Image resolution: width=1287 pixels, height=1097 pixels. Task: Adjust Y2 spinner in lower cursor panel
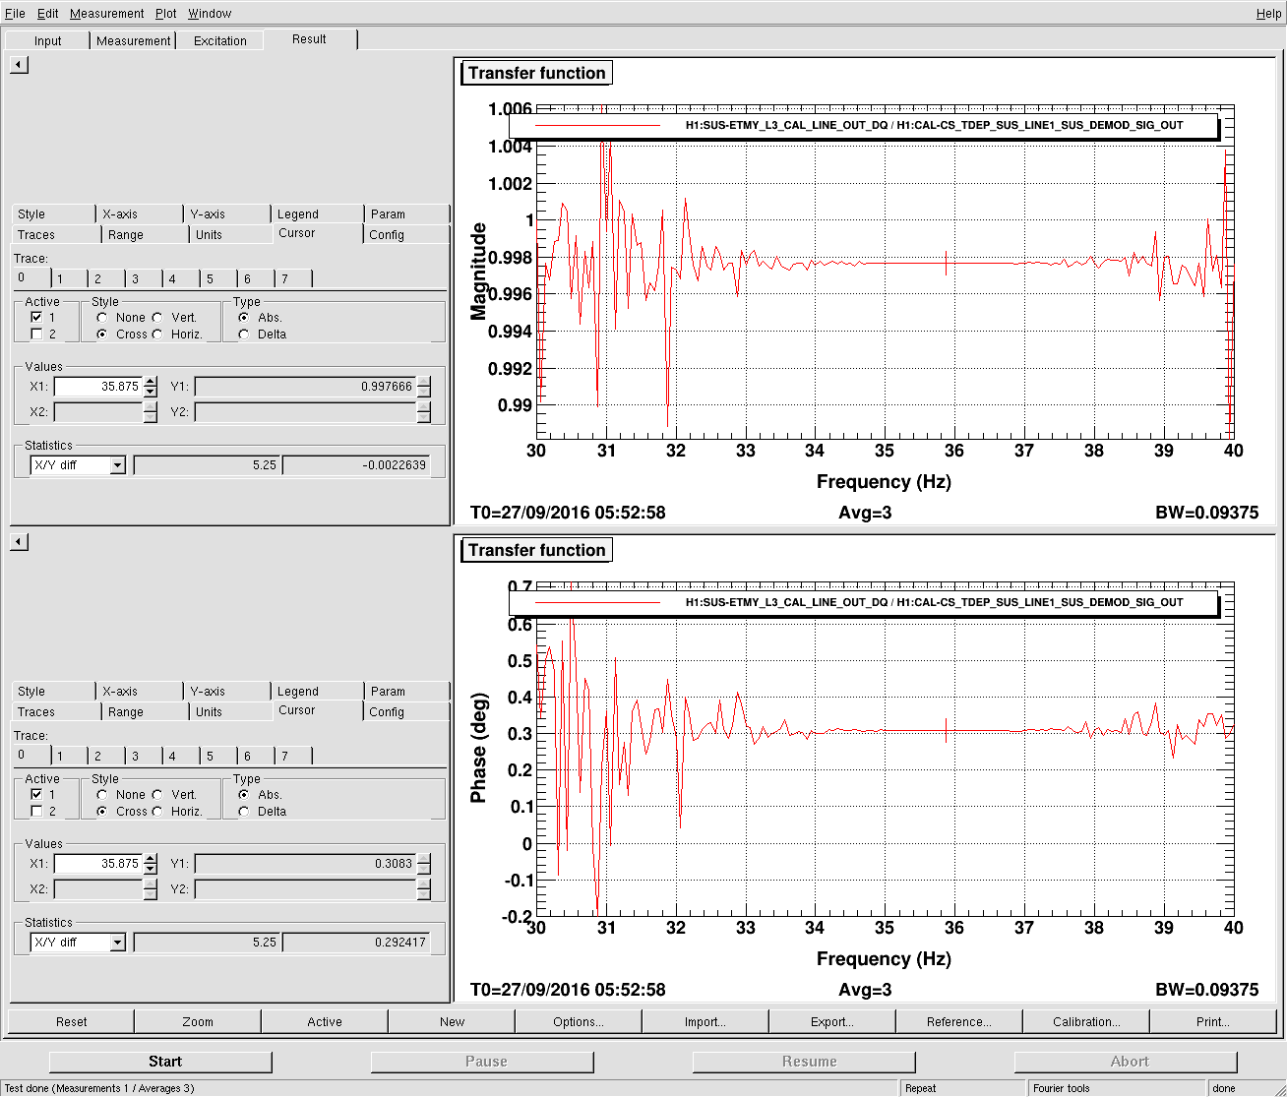tap(424, 889)
